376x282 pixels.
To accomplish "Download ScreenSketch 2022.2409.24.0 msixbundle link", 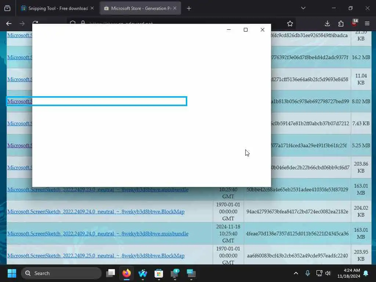I will (98, 234).
